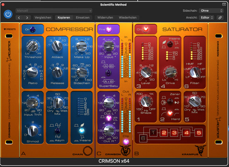Click the Crimson goat head logo

pyautogui.click(x=125, y=150)
